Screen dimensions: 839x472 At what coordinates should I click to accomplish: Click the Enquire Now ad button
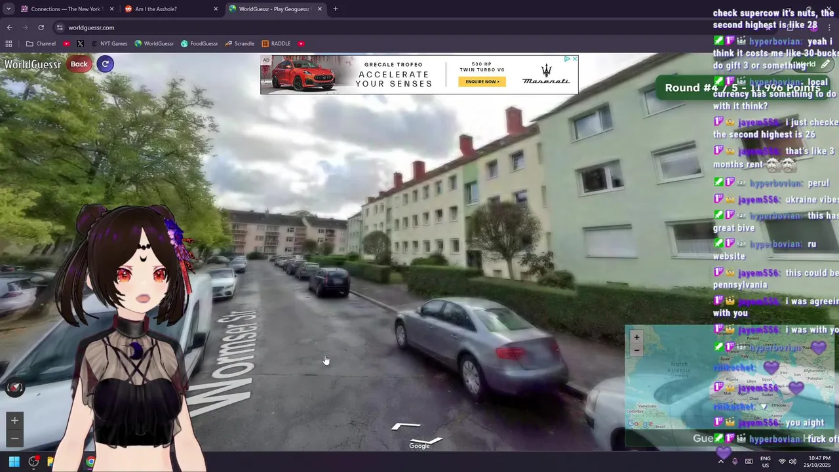pyautogui.click(x=482, y=82)
